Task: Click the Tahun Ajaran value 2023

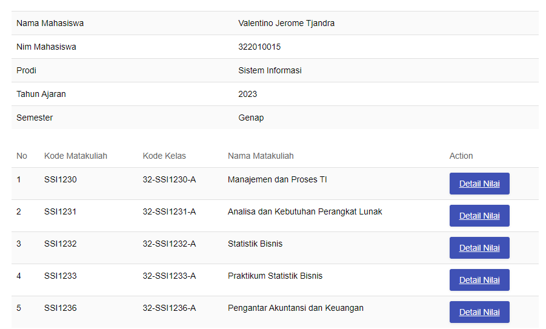Action: pyautogui.click(x=247, y=94)
